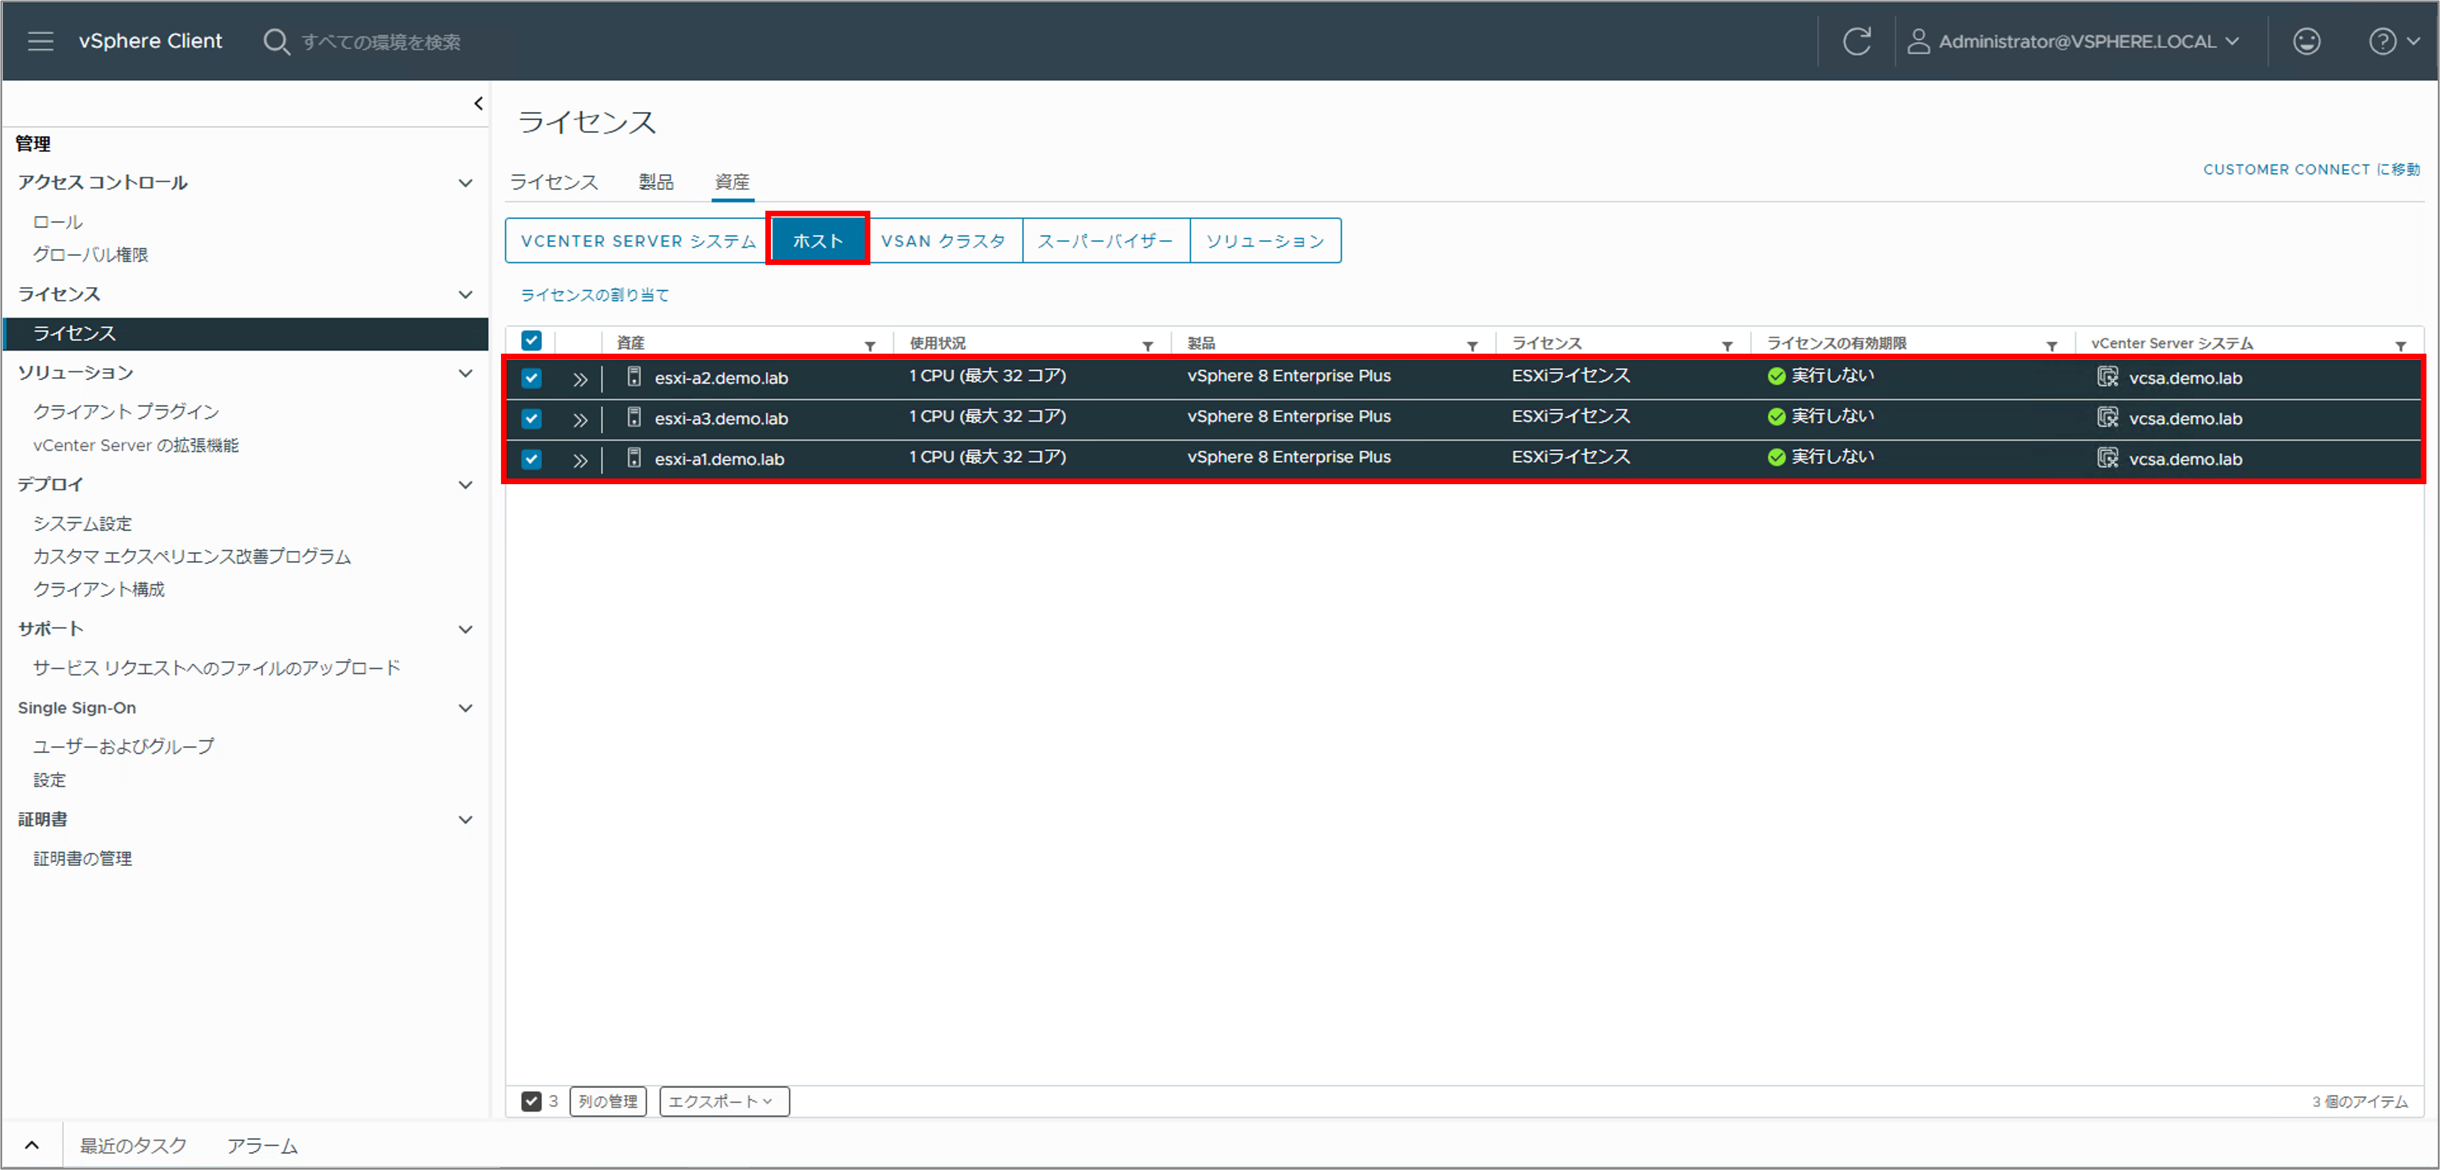
Task: Select the スーパーバイザー asset filter
Action: click(1105, 241)
